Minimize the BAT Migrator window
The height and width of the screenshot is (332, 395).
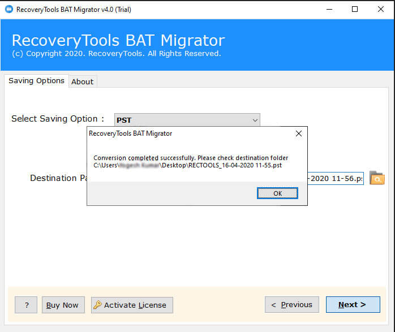pyautogui.click(x=329, y=9)
